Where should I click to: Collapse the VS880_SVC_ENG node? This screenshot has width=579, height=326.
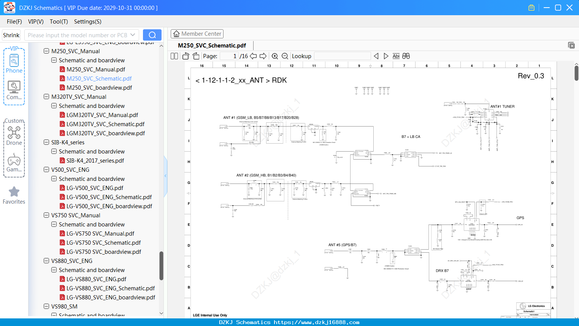coord(46,261)
